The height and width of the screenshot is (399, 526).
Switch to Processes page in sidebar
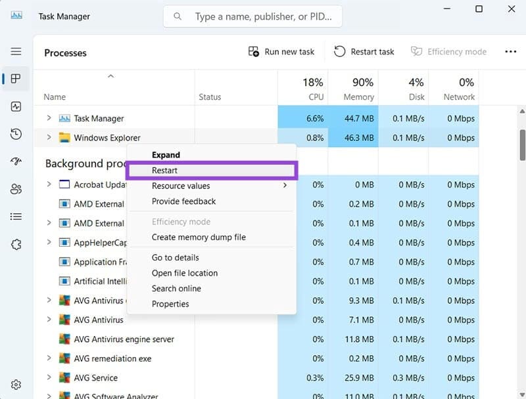(16, 79)
